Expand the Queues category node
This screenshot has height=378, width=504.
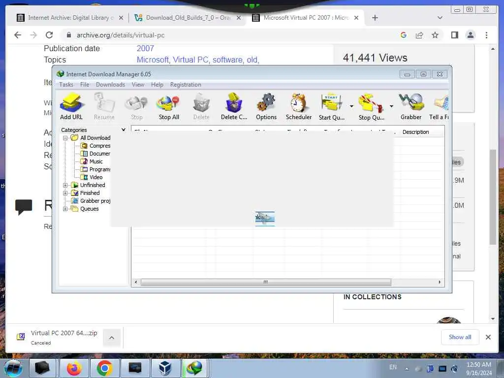(65, 209)
